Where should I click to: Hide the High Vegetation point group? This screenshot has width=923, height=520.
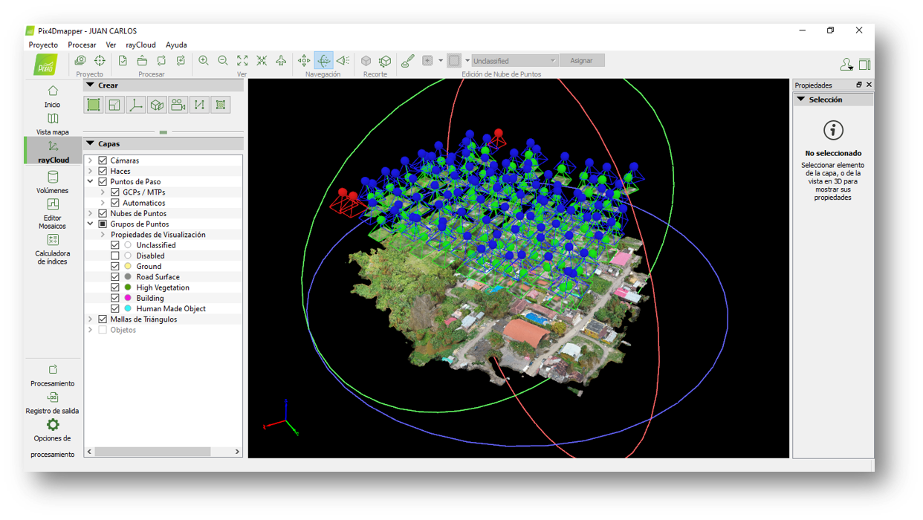115,287
